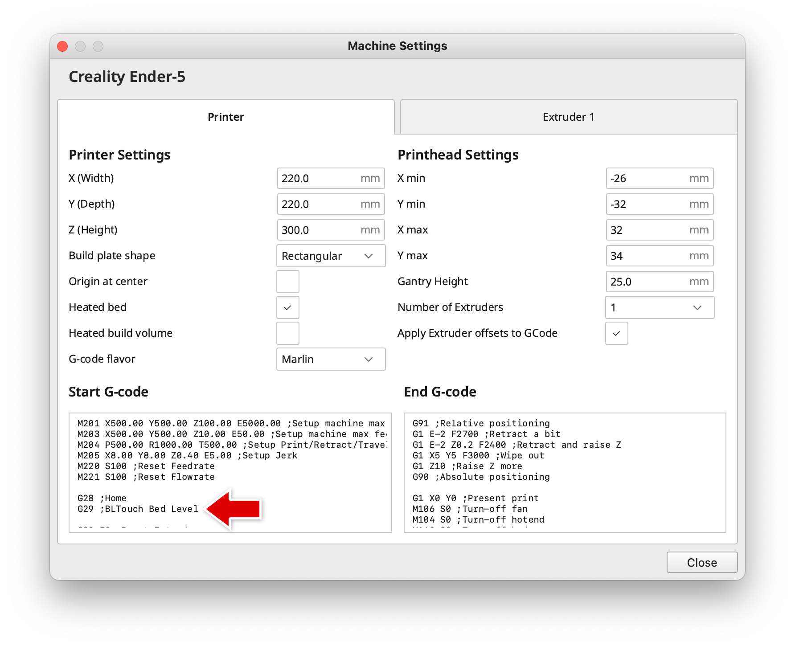Enable Origin at center

287,282
